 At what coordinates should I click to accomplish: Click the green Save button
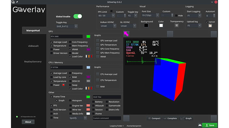pos(210,125)
